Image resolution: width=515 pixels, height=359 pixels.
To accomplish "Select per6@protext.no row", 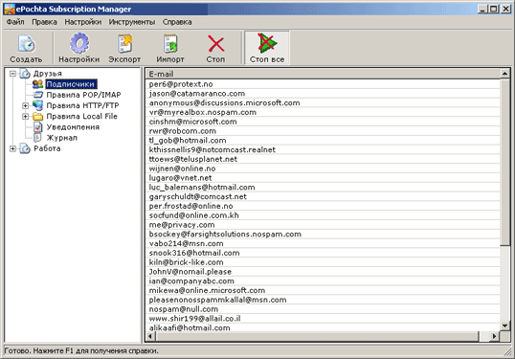I will click(x=324, y=84).
